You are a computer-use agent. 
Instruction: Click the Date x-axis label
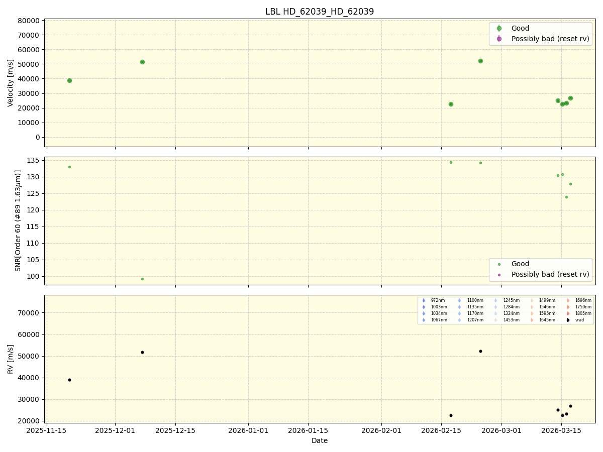pos(320,440)
